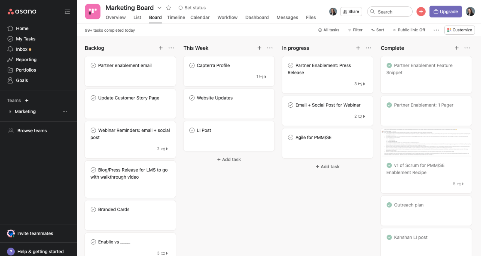Mark Update Customer Story Page complete
This screenshot has width=481, height=256.
(93, 98)
